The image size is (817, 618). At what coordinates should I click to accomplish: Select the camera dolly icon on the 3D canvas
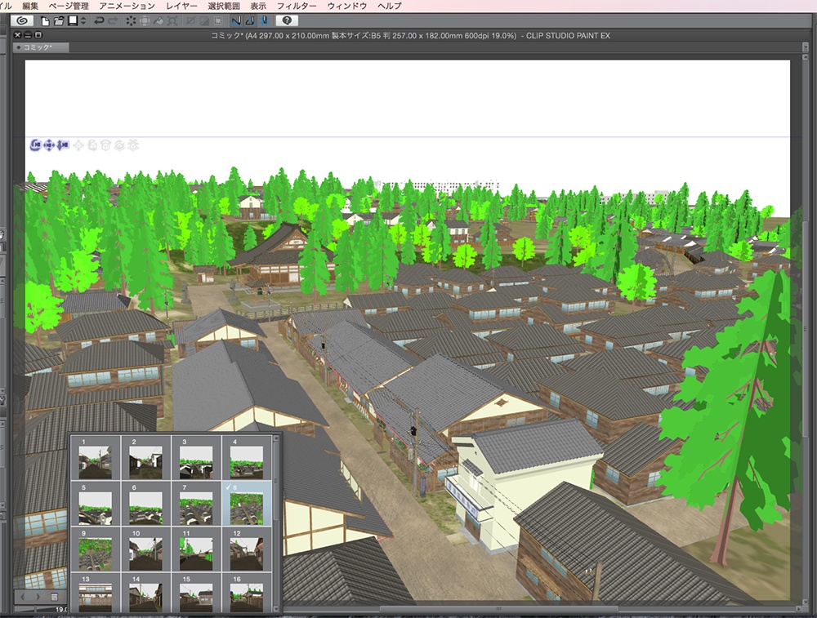click(x=64, y=145)
